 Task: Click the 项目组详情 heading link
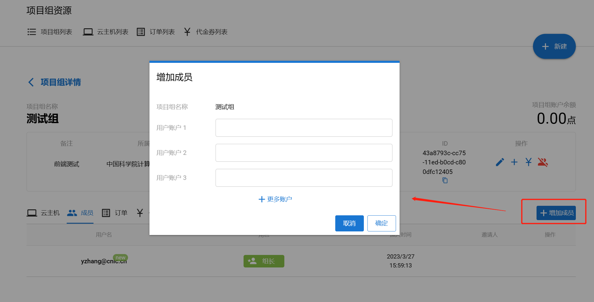coord(61,82)
